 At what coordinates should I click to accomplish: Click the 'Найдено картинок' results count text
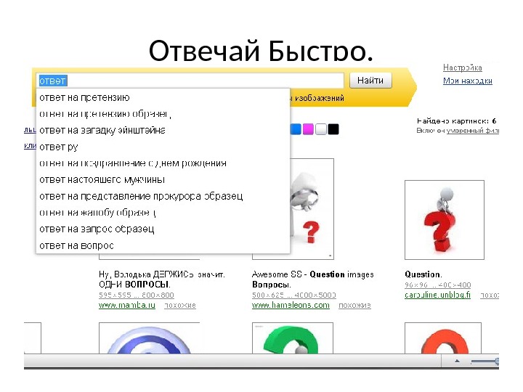click(x=457, y=121)
